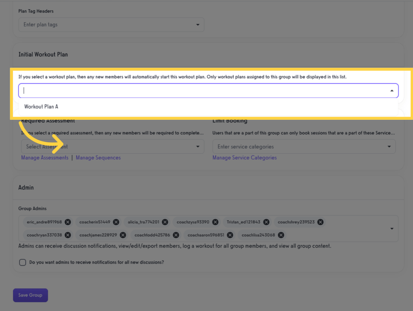Open the Plan Tag Headers dropdown
Screen dimensions: 413x311
tap(198, 25)
